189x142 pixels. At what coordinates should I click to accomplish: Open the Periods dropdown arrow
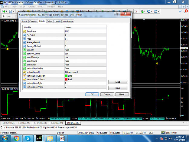(152, 12)
